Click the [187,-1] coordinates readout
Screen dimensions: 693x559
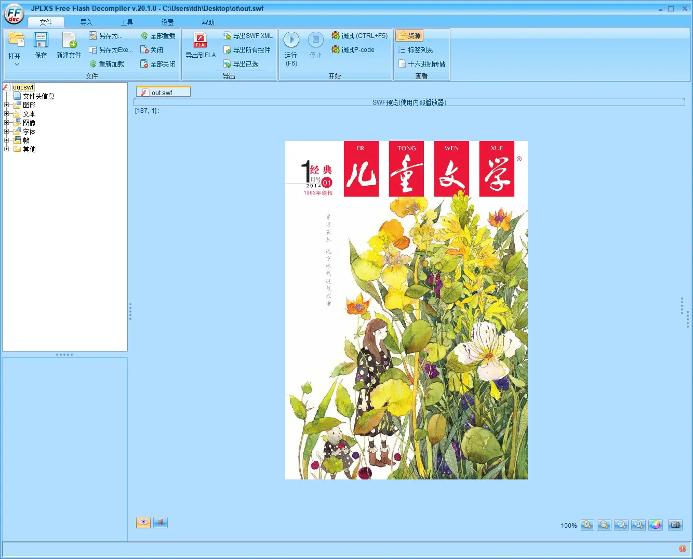[150, 111]
